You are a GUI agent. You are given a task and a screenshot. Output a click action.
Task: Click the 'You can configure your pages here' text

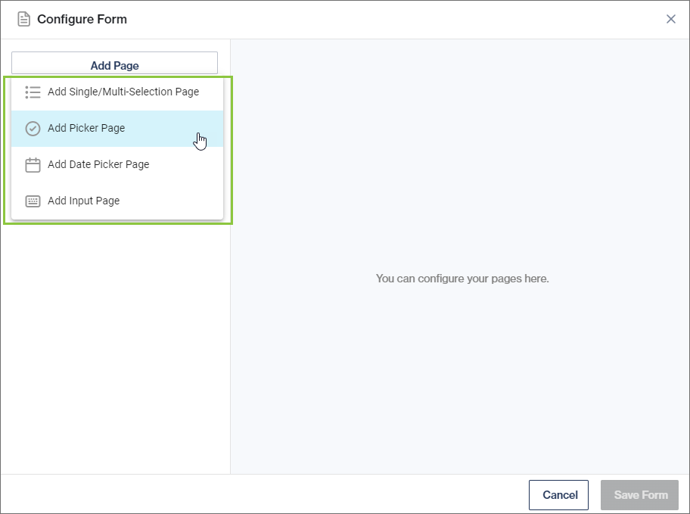[x=462, y=279]
